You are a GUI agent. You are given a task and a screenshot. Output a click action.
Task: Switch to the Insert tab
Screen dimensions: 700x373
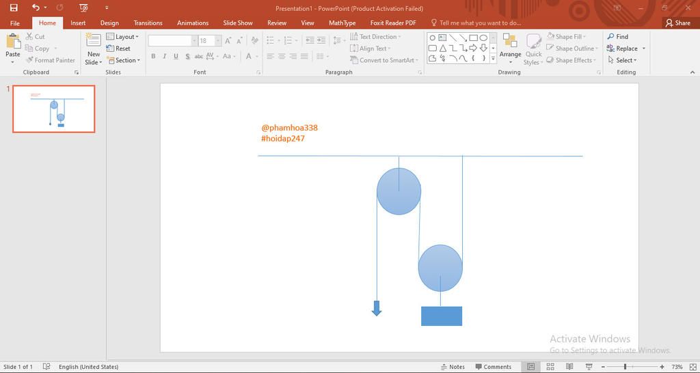[x=78, y=23]
